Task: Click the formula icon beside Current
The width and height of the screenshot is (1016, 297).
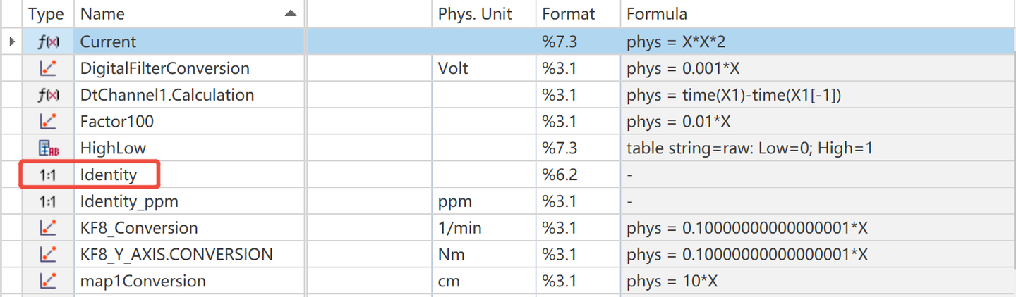Action: click(48, 42)
